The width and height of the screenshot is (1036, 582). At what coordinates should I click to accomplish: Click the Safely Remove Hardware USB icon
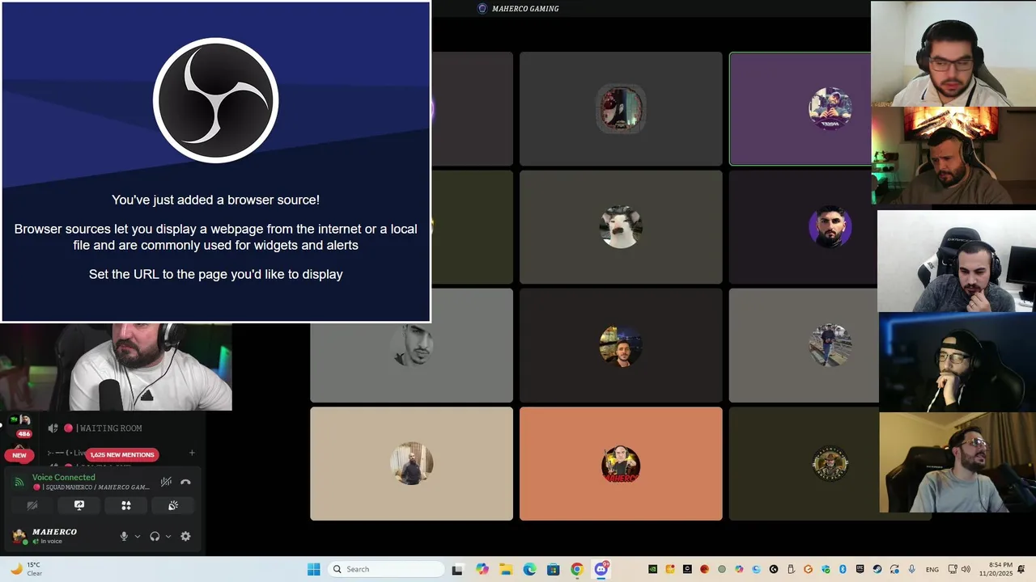coord(791,569)
